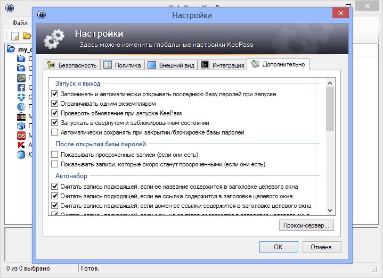Uncheck Считать запись подходящей, если ее ссылка содержится
The image size is (383, 278).
(54, 196)
